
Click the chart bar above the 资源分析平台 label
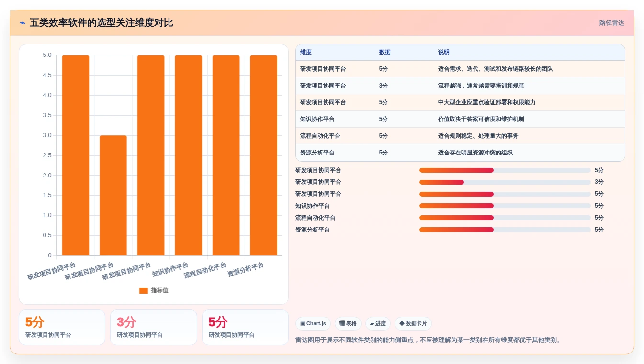pos(263,155)
